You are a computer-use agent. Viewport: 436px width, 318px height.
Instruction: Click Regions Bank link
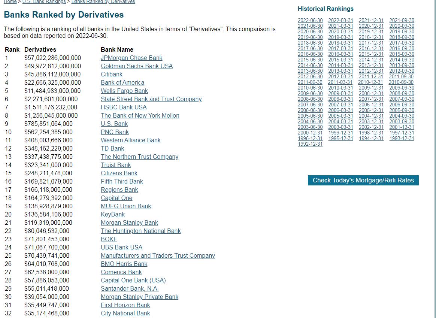click(119, 190)
